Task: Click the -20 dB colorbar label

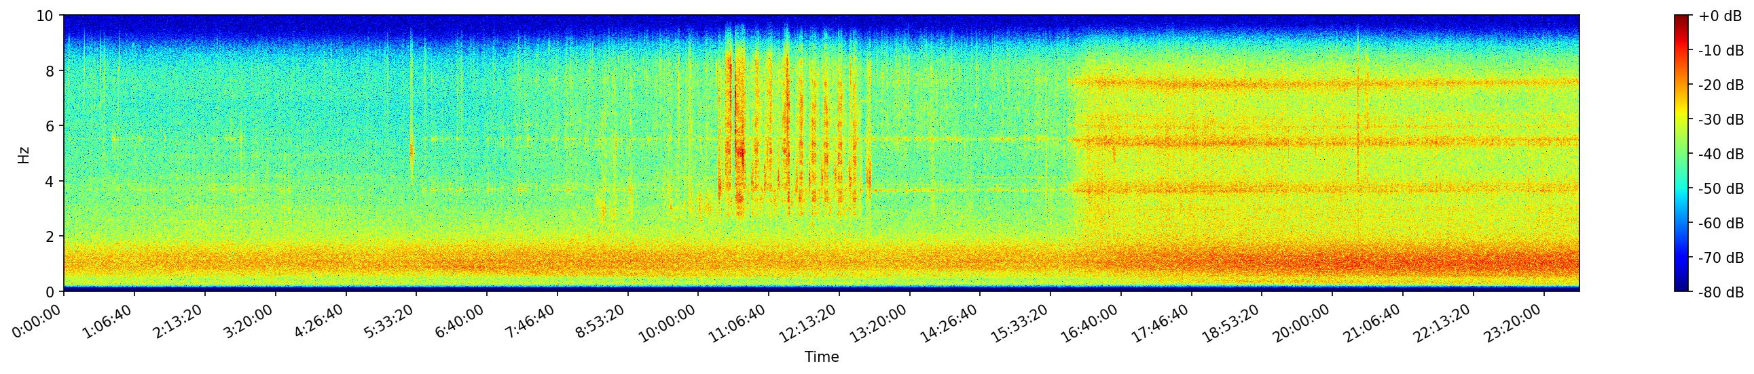Action: 1720,85
